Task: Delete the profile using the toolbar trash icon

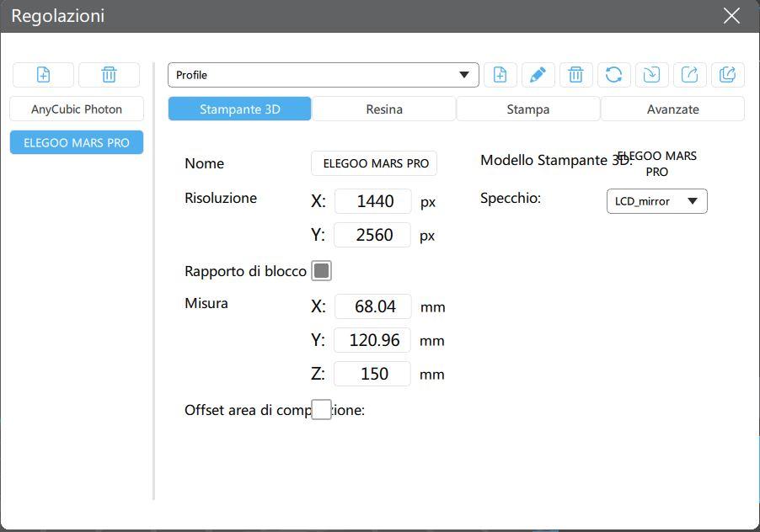Action: [x=575, y=75]
